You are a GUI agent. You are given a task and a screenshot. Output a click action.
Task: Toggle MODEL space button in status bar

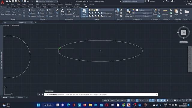[124, 100]
